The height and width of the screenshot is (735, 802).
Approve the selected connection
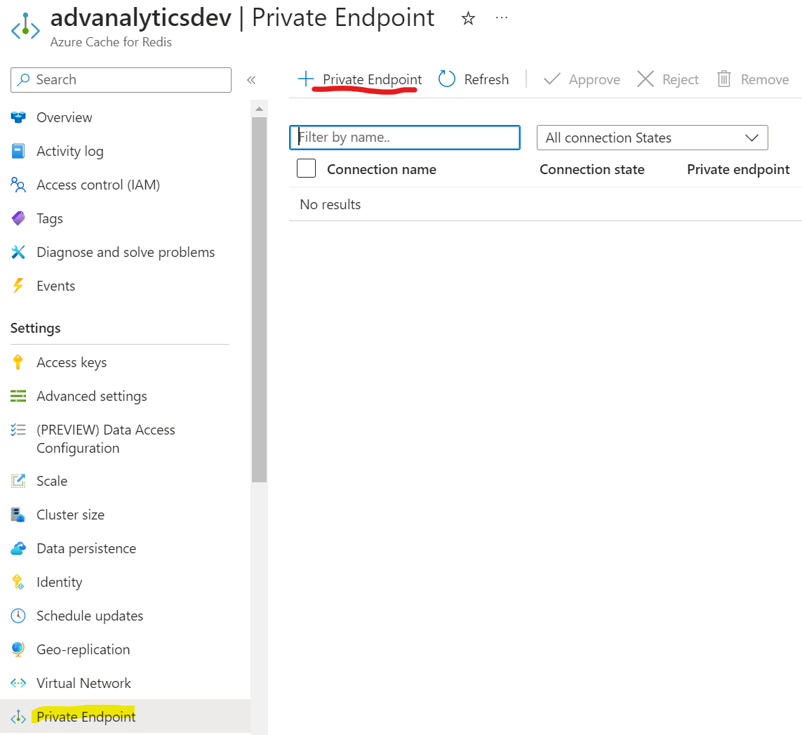click(x=594, y=80)
